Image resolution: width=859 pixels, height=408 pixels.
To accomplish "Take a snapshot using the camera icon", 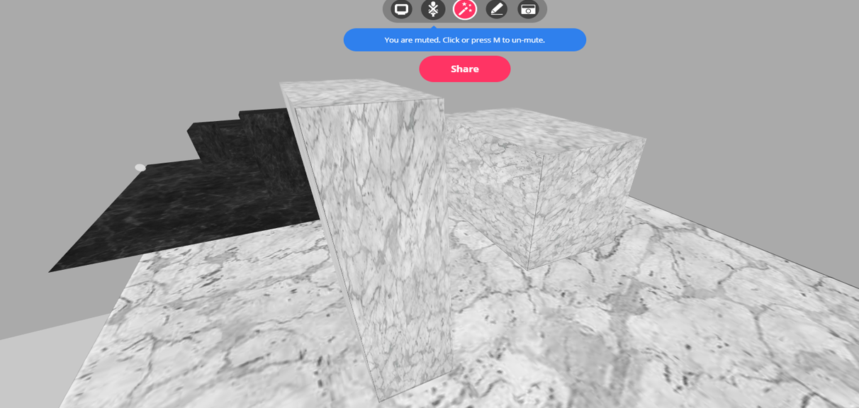I will [x=528, y=11].
